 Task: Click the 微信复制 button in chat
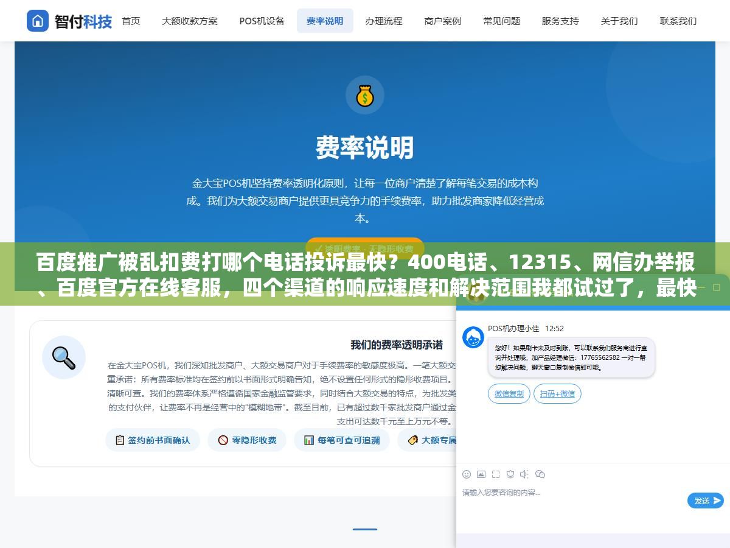[509, 393]
